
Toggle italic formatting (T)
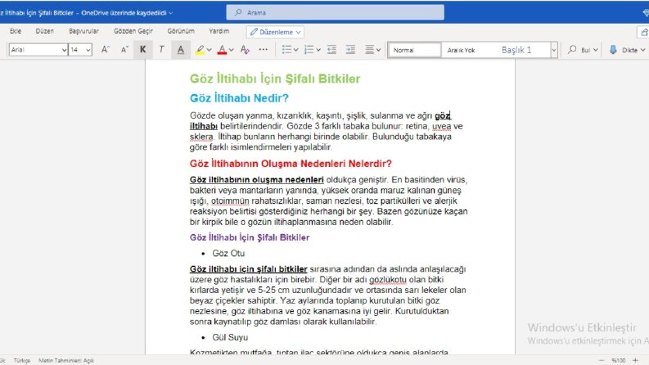point(161,50)
